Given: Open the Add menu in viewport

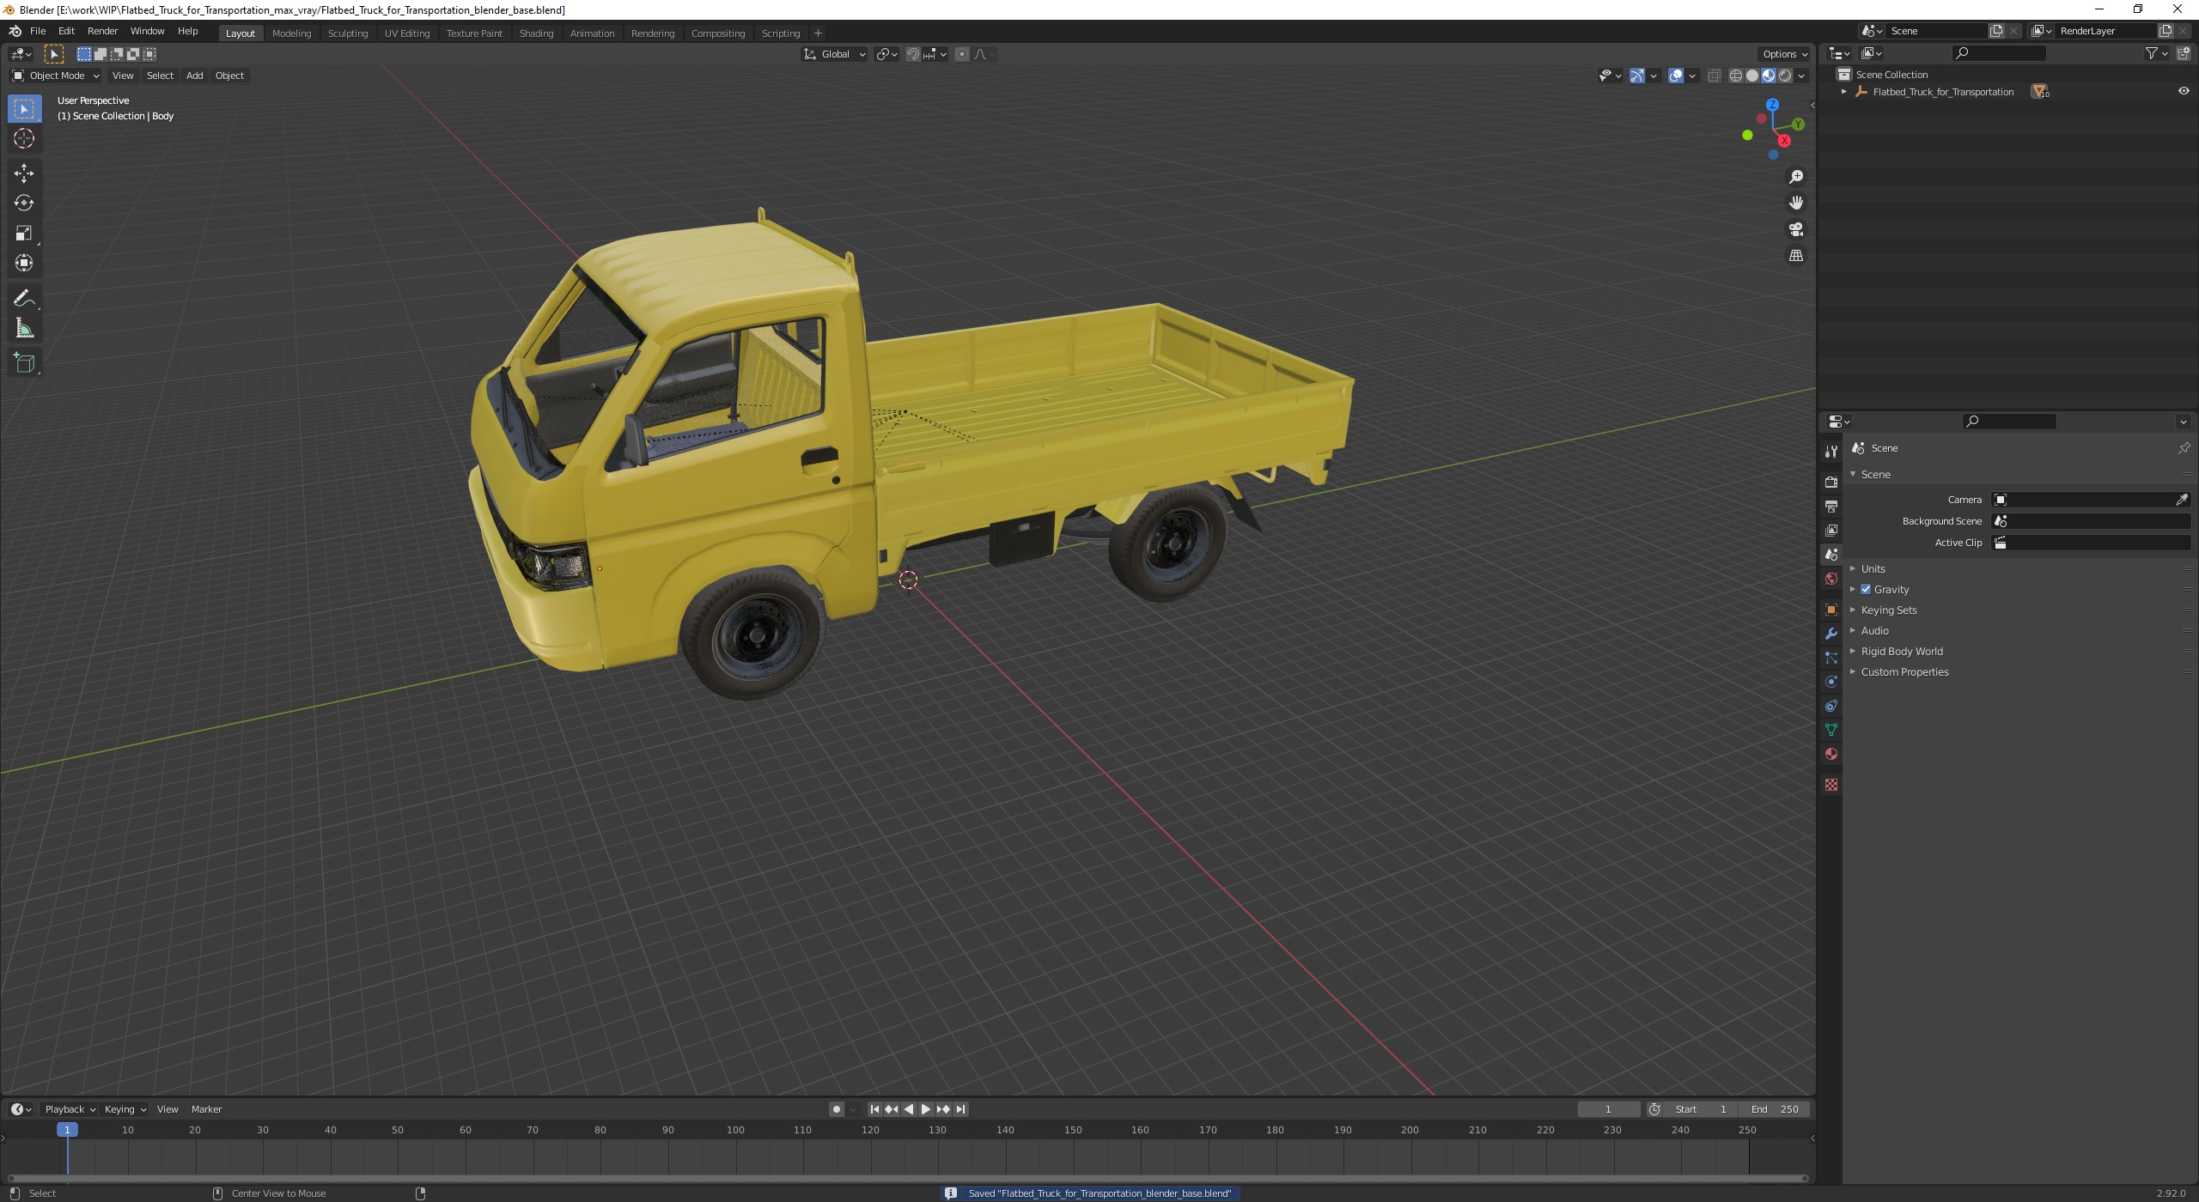Looking at the screenshot, I should pyautogui.click(x=195, y=76).
